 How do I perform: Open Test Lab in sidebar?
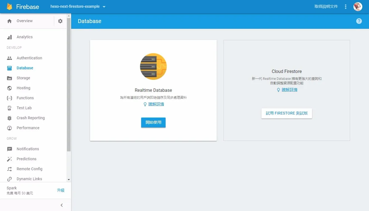tap(24, 108)
